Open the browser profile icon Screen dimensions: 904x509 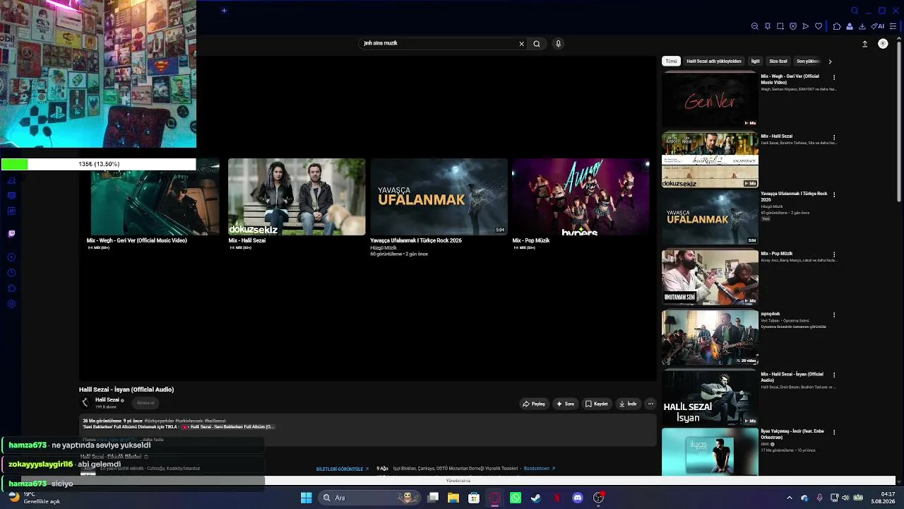coord(850,26)
